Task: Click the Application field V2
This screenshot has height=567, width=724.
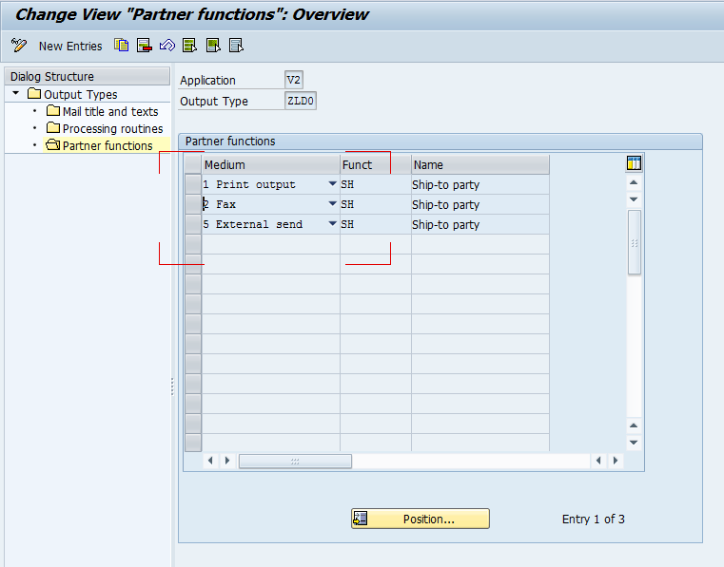Action: 294,80
